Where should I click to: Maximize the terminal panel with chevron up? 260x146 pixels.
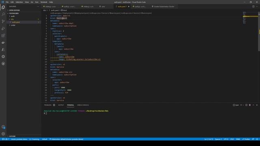click(x=253, y=105)
